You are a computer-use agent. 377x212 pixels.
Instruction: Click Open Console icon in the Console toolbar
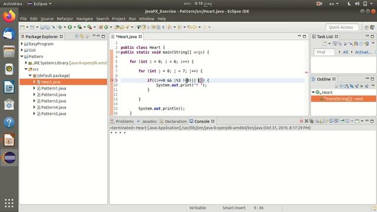coord(358,121)
